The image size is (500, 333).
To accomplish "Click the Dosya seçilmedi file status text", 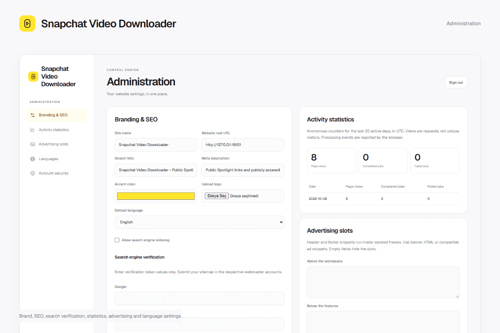I will (244, 196).
